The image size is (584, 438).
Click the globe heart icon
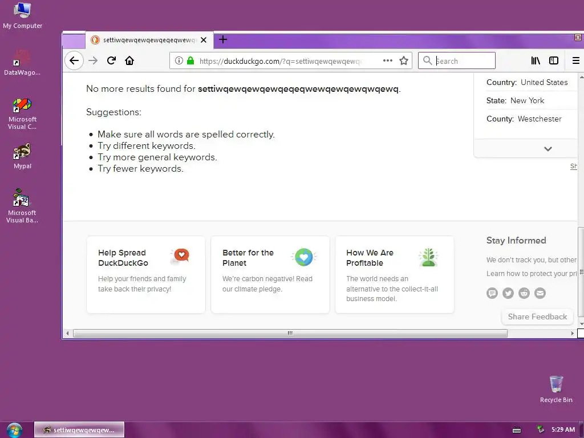point(304,257)
